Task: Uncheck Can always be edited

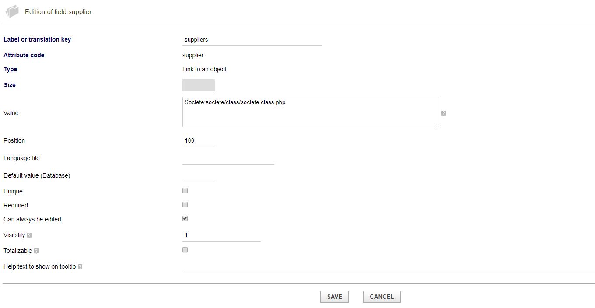Action: pos(185,219)
